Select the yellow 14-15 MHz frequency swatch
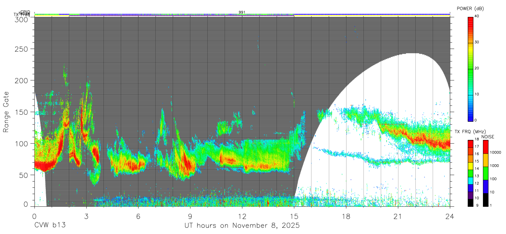Screen dimensions: 506x234 click(470, 165)
